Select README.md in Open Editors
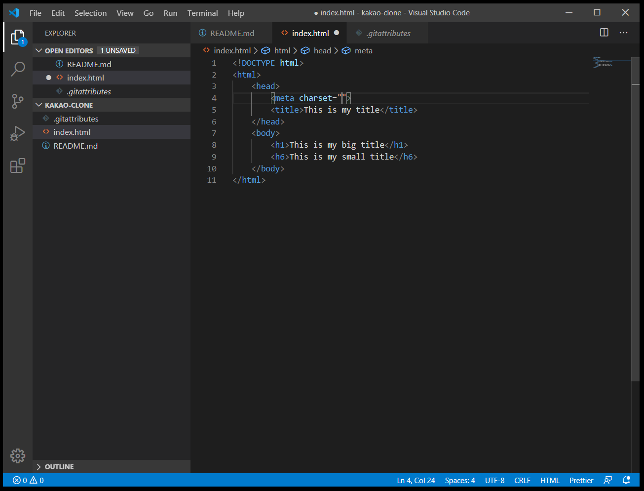This screenshot has height=491, width=644. point(112,64)
